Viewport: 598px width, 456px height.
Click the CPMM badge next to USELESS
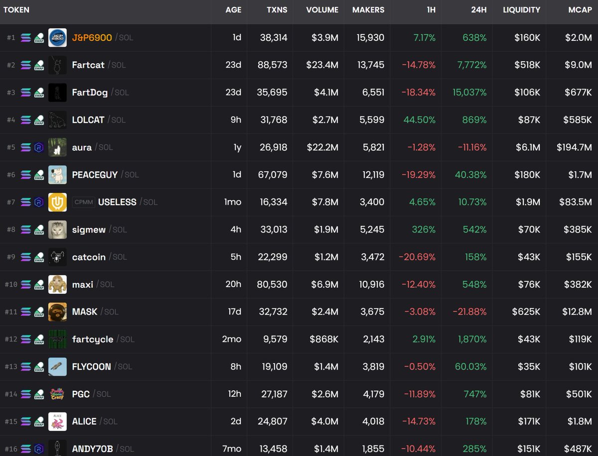[83, 202]
